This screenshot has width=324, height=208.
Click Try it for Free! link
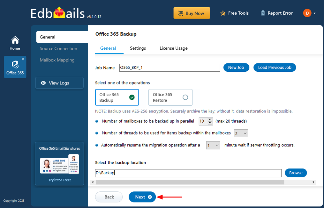pos(60,180)
